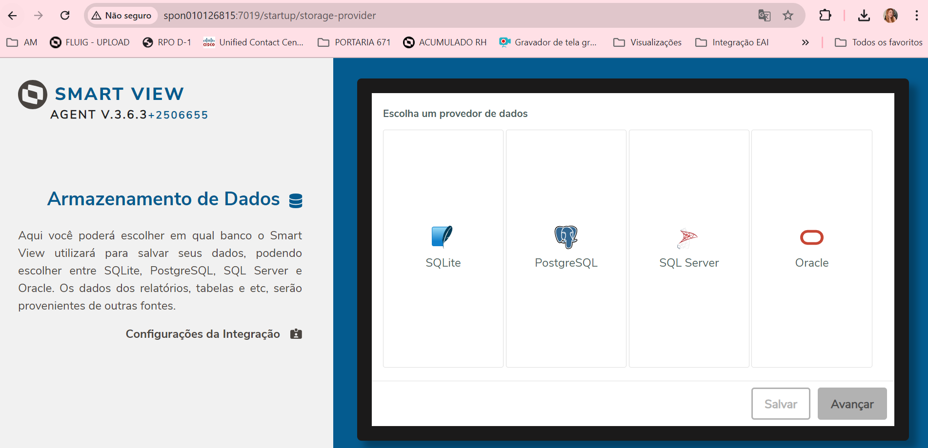The width and height of the screenshot is (928, 448).
Task: Select the SQLite provider label
Action: coord(443,263)
